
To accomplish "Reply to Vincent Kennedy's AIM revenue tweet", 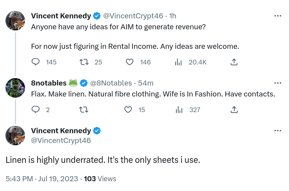I will (x=36, y=62).
